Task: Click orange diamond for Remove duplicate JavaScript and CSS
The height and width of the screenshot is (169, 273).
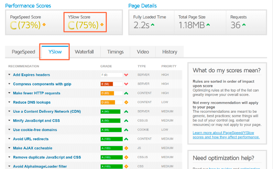Action: tap(126, 157)
